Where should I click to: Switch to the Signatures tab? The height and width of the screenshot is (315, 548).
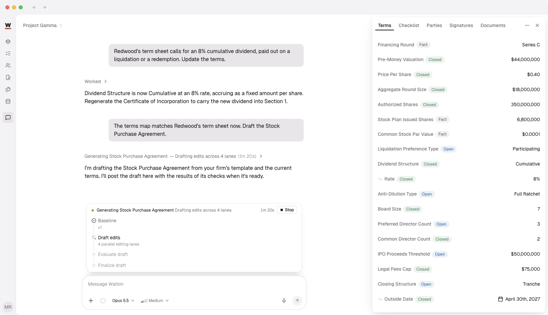click(461, 25)
